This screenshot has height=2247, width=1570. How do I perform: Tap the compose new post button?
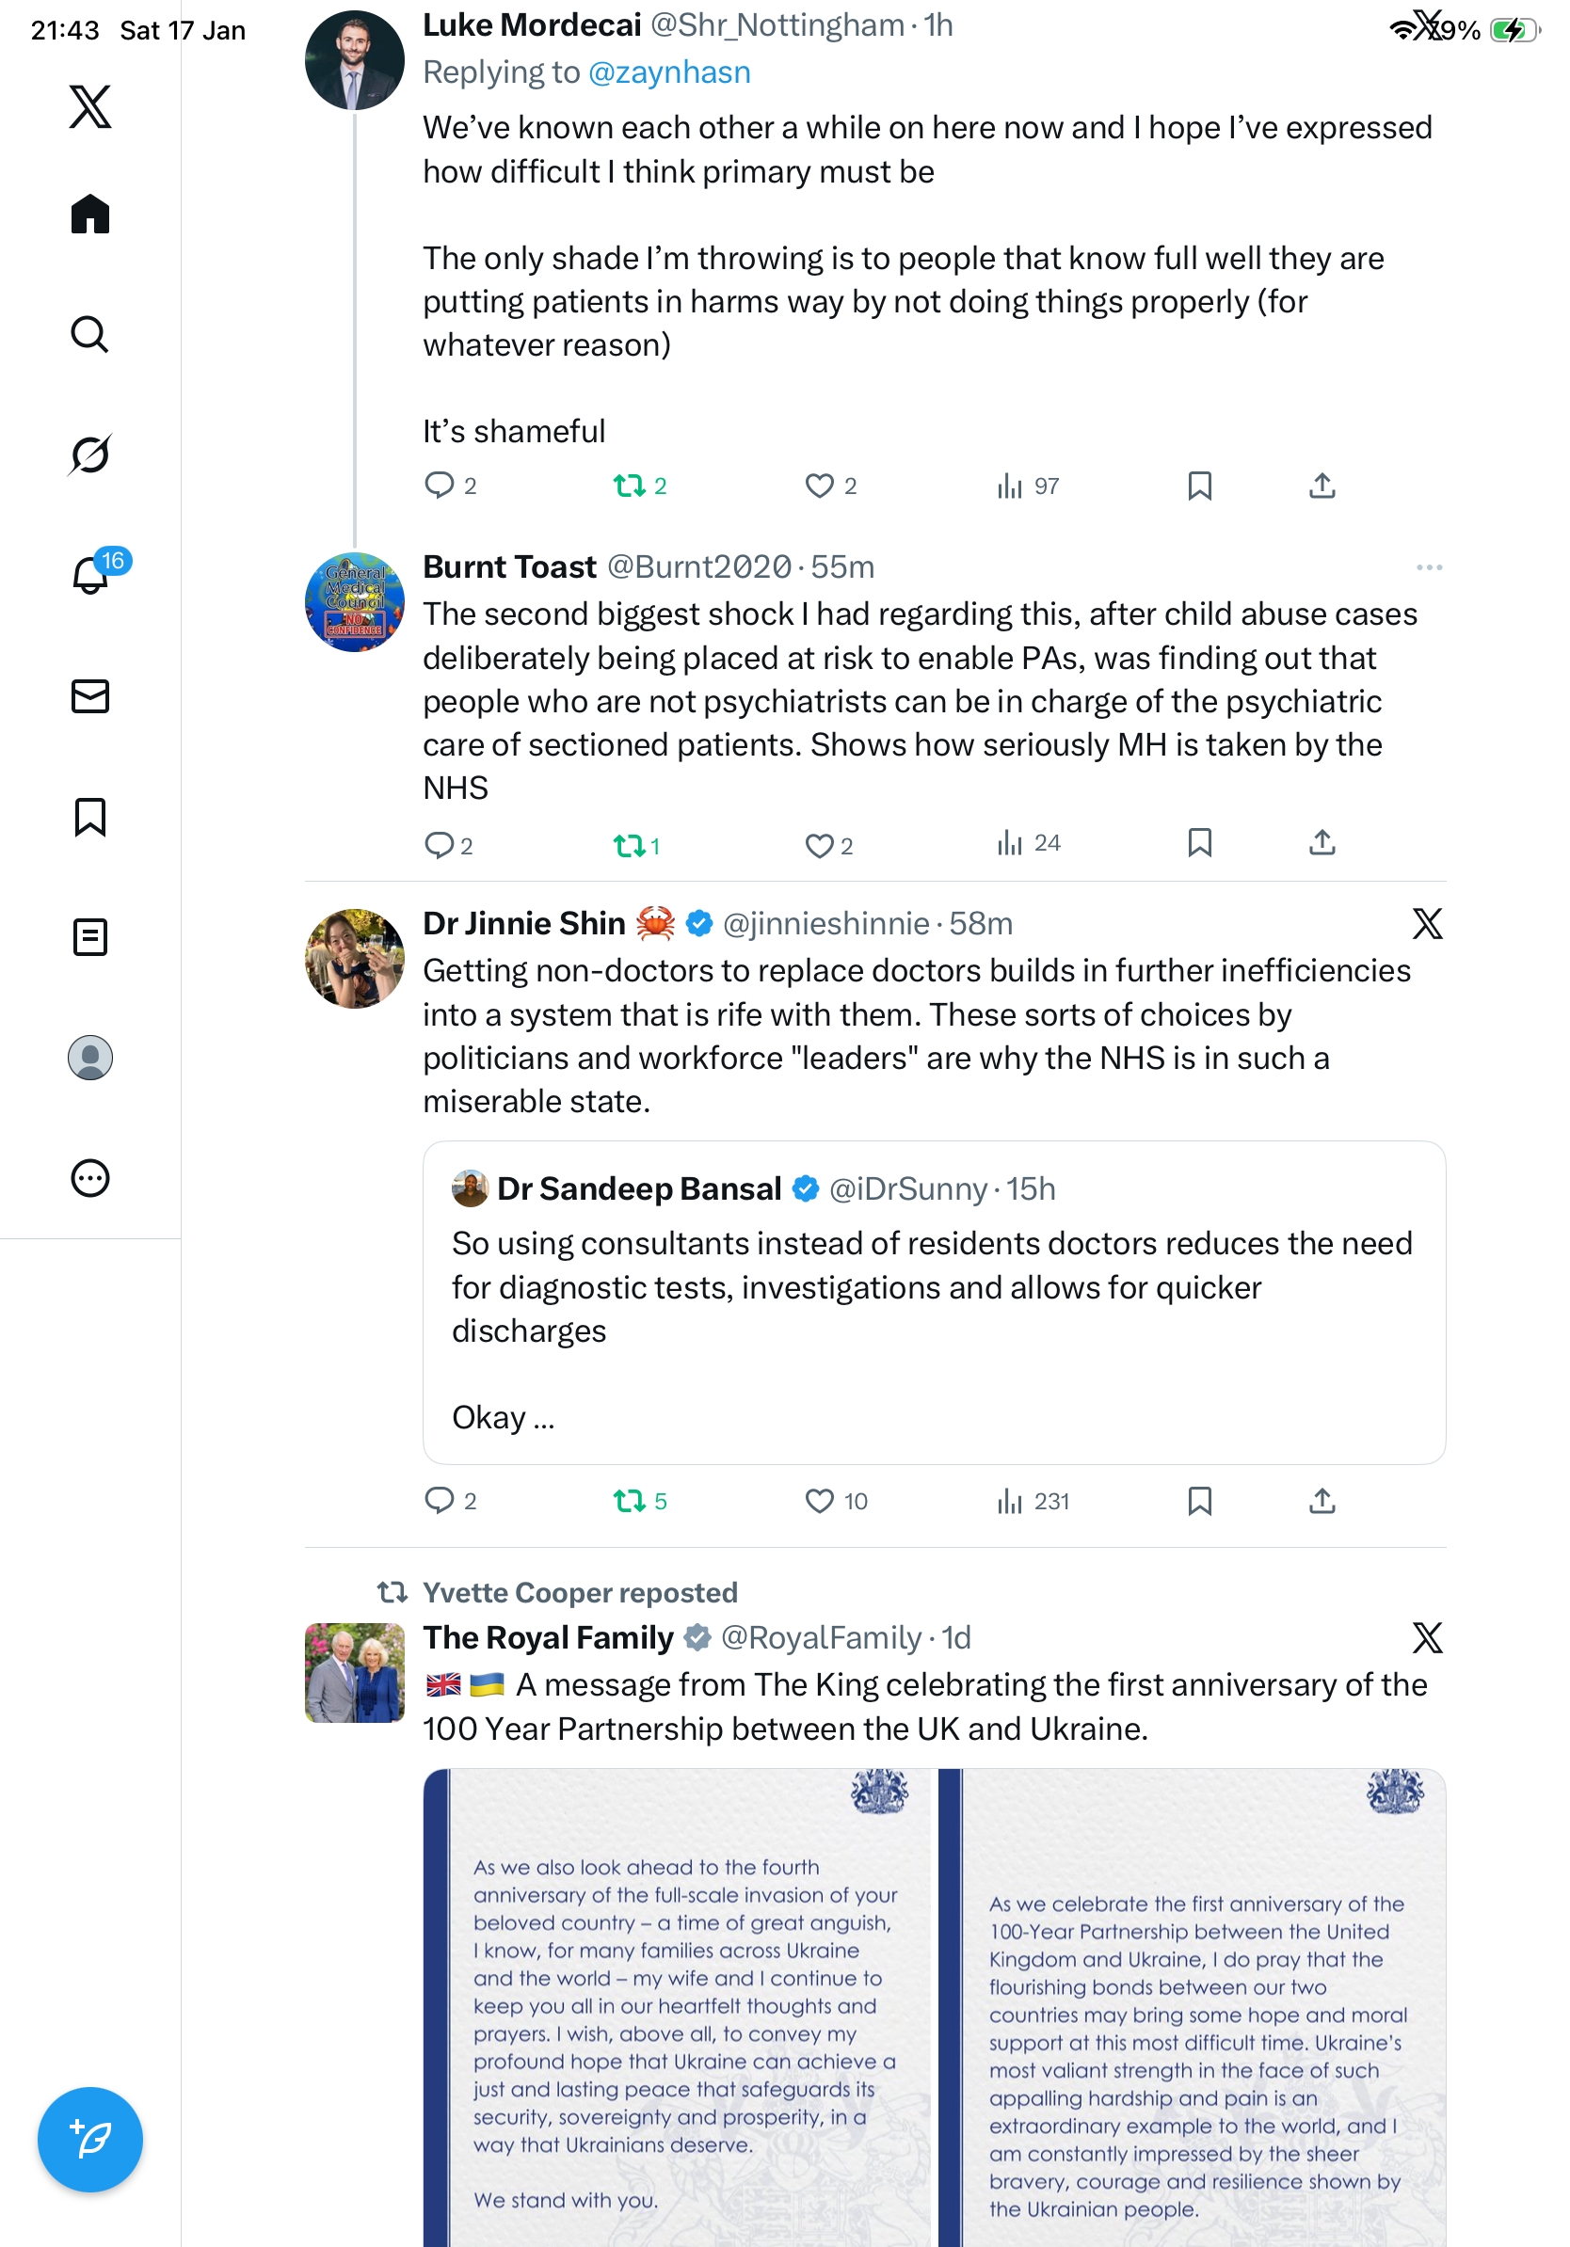click(90, 2139)
